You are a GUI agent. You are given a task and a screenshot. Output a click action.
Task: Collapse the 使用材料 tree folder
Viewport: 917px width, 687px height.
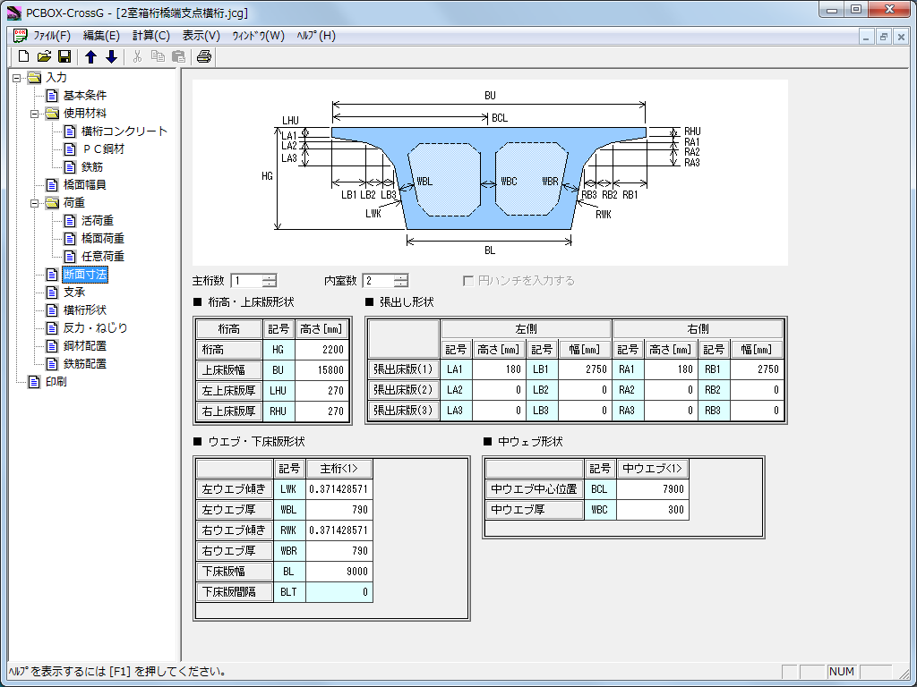point(34,114)
